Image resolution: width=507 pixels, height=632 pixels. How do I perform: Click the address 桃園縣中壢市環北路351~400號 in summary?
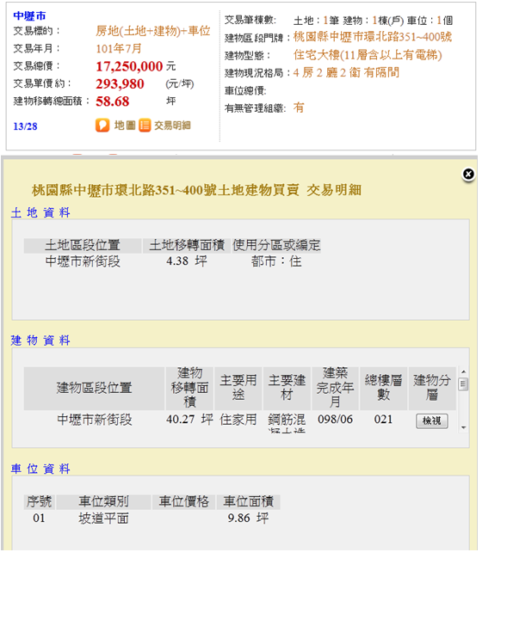click(x=372, y=37)
